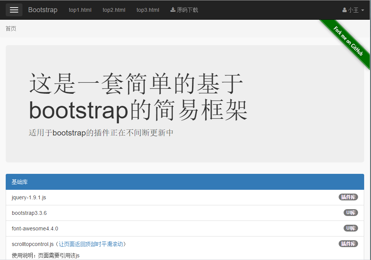Viewport: 371px width, 260px height.
Task: Click the user avatar icon beside 小王
Action: [x=344, y=10]
